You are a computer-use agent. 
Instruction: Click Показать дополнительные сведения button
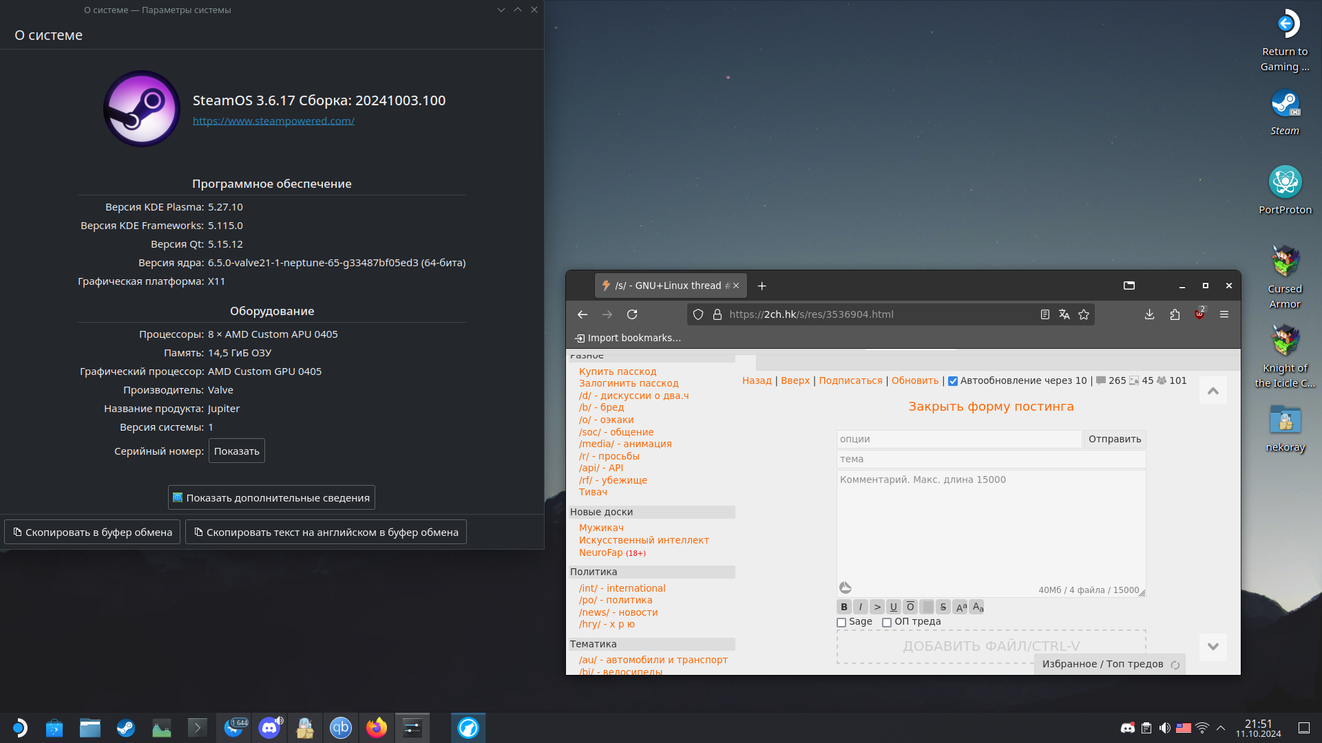[271, 497]
